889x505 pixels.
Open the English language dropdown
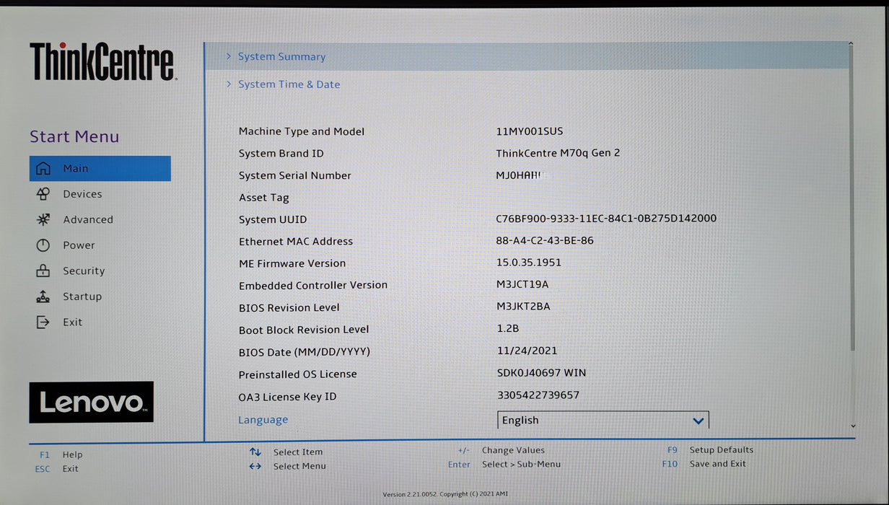603,420
